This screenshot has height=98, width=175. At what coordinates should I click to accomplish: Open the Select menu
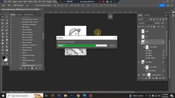pos(30,2)
